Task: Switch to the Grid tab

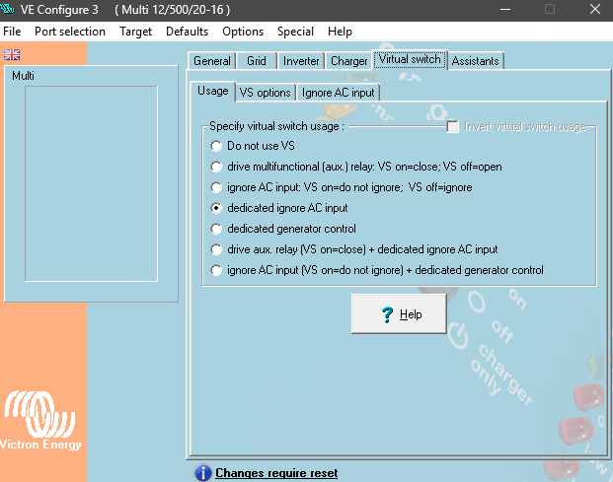Action: pyautogui.click(x=257, y=61)
